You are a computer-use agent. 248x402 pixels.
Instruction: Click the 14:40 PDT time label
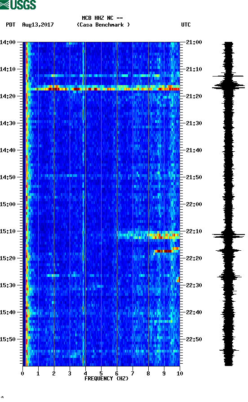pyautogui.click(x=8, y=150)
